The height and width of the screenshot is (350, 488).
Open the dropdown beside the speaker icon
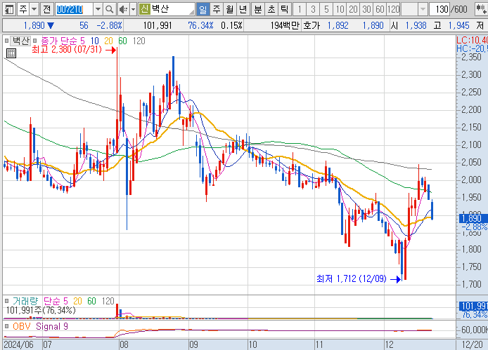click(133, 10)
